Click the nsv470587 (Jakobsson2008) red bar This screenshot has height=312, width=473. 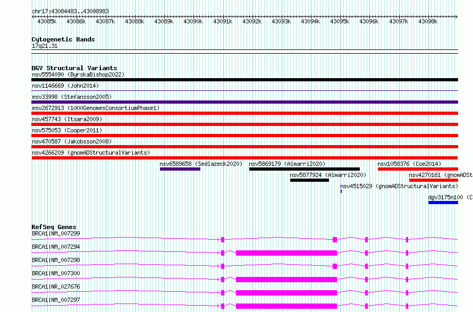coord(244,147)
